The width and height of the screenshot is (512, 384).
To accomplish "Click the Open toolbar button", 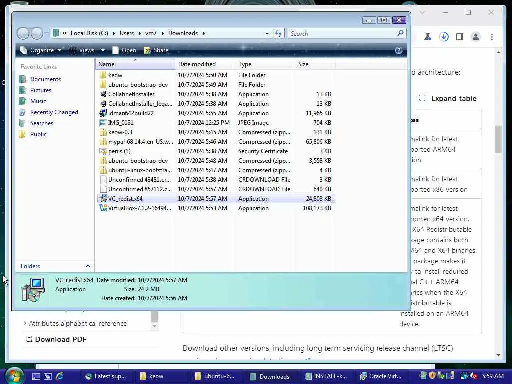I will [x=124, y=50].
